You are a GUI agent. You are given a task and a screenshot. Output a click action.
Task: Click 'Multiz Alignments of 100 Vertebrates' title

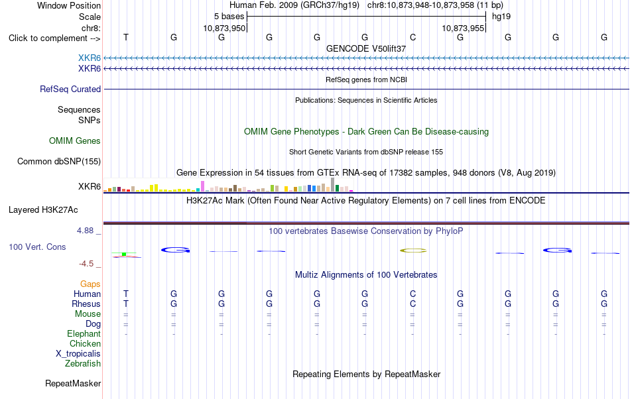(x=366, y=274)
